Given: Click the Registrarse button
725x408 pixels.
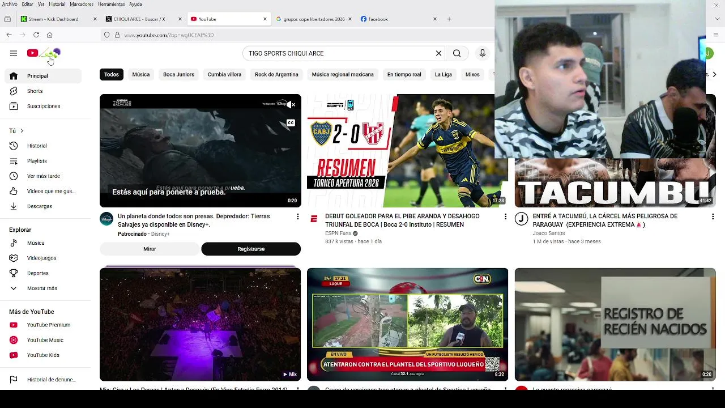Looking at the screenshot, I should click(251, 249).
